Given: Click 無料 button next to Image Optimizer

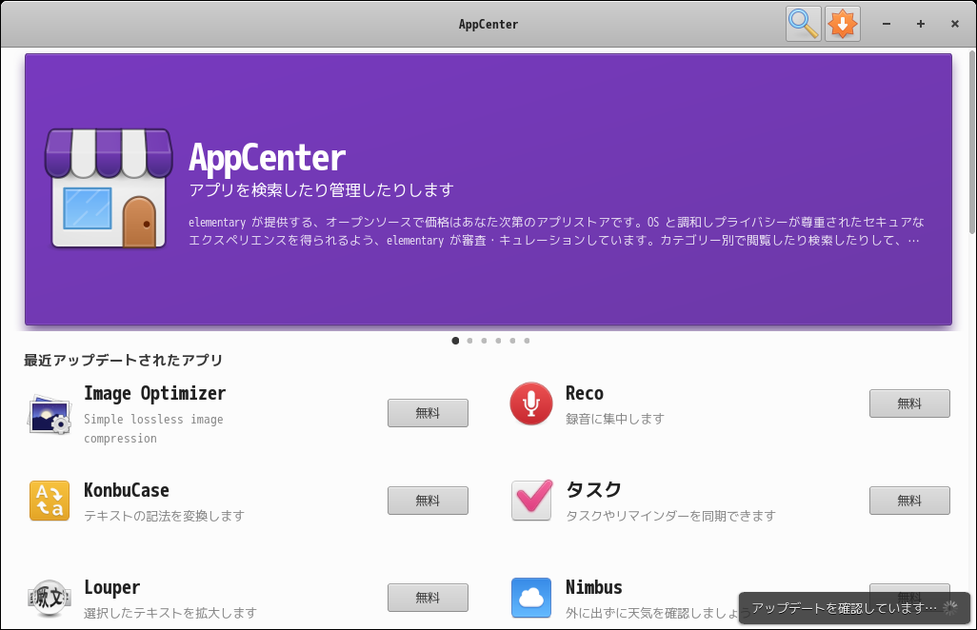Looking at the screenshot, I should tap(427, 413).
